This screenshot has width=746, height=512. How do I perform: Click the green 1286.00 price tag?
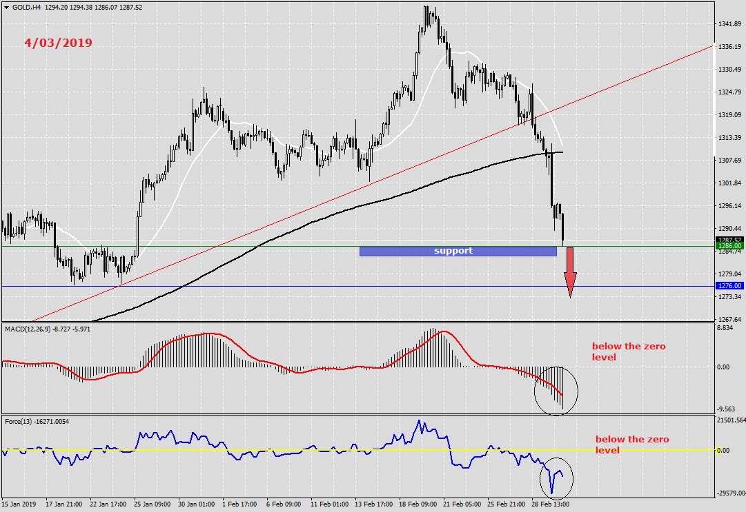coord(730,245)
